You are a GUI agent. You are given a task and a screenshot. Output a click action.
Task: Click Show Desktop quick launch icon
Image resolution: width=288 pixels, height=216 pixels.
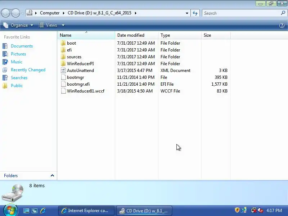click(x=26, y=211)
